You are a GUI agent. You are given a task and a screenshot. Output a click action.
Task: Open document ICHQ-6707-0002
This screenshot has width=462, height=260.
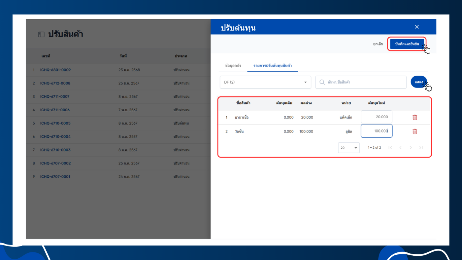[x=55, y=163]
